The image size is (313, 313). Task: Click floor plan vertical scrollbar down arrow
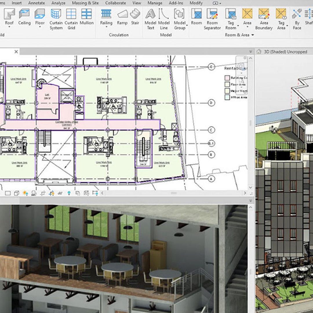point(251,188)
